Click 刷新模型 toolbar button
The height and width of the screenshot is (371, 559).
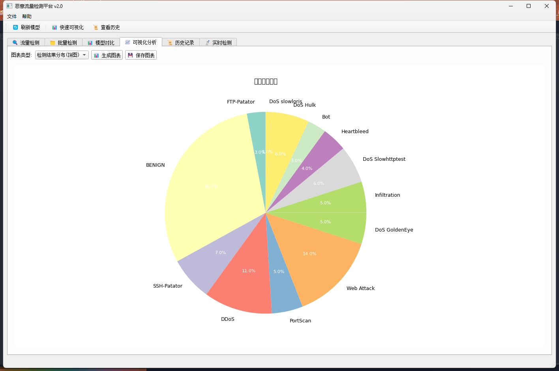pos(26,27)
